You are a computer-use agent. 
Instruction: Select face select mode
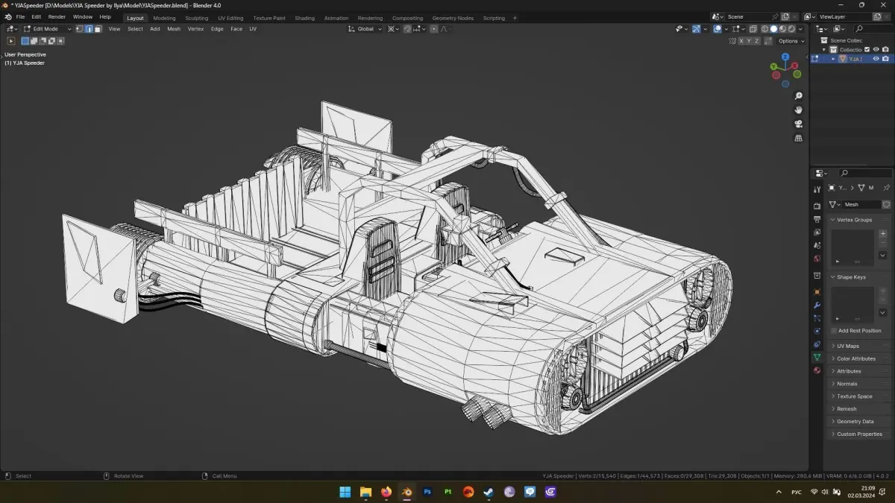[98, 29]
